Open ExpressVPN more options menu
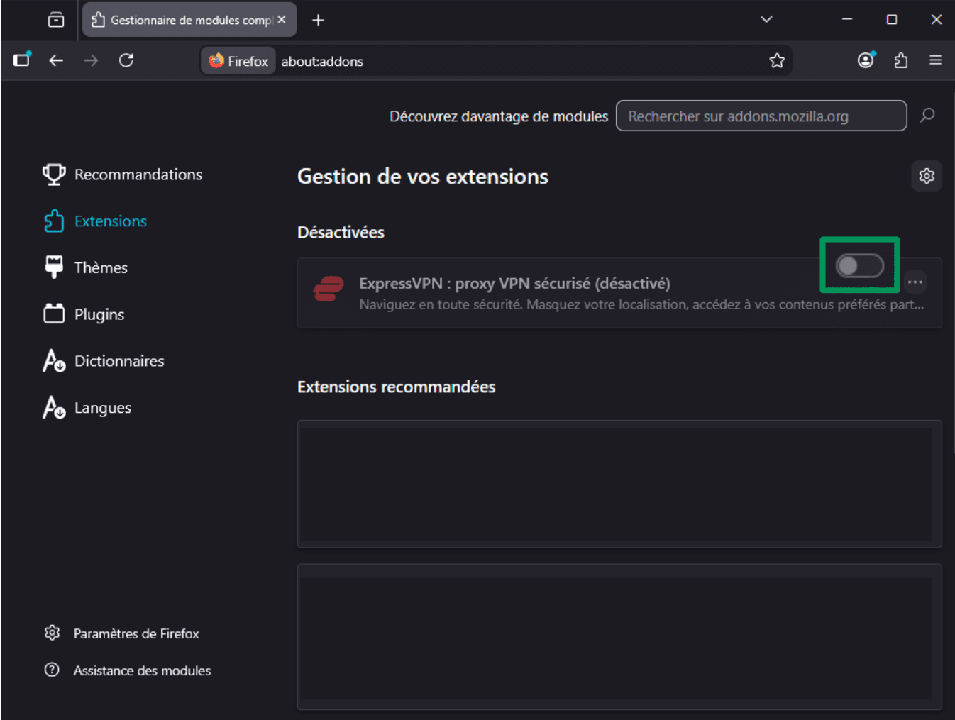The height and width of the screenshot is (720, 955). tap(915, 282)
